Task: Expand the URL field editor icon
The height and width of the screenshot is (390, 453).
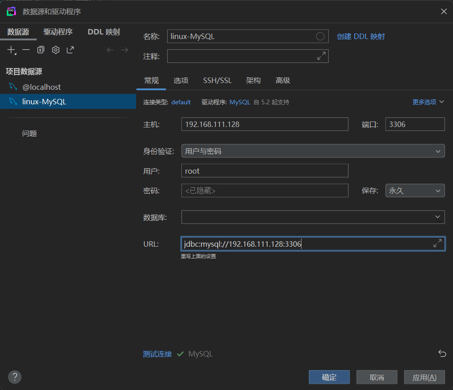Action: pos(438,243)
